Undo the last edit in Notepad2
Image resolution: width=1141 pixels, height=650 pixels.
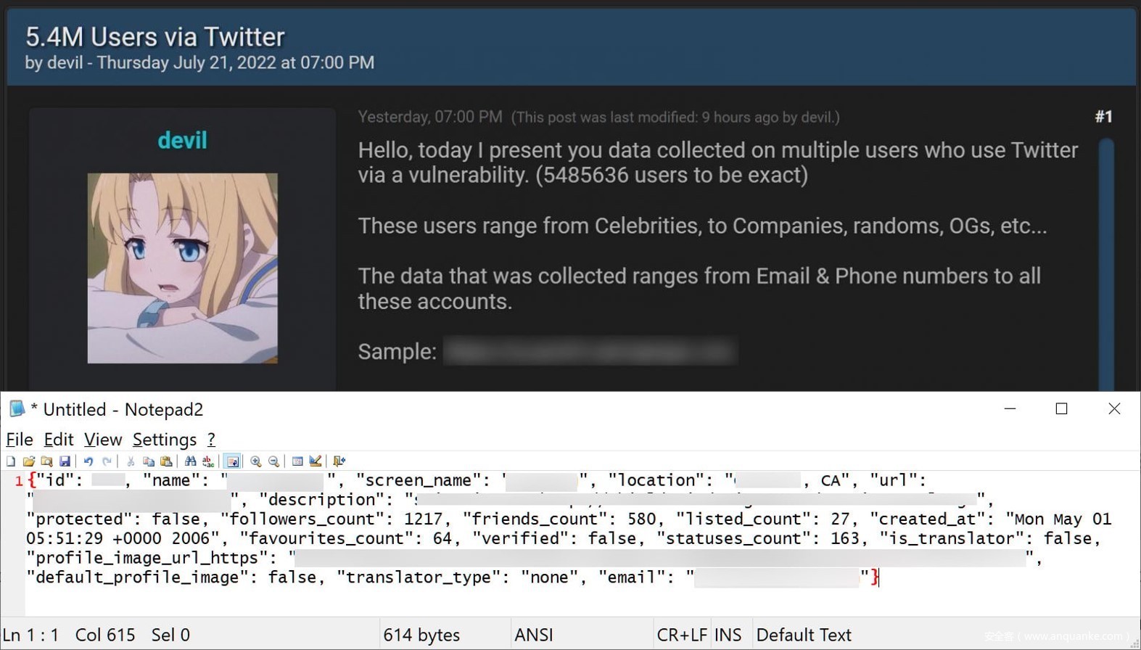point(88,461)
